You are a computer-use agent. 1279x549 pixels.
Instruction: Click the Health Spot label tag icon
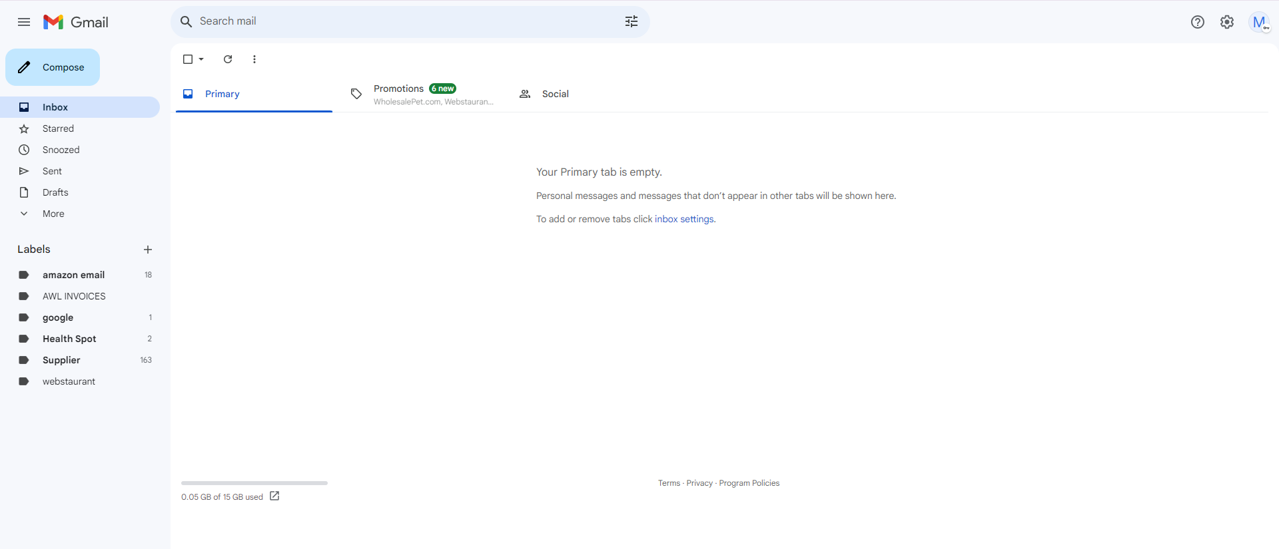tap(24, 339)
